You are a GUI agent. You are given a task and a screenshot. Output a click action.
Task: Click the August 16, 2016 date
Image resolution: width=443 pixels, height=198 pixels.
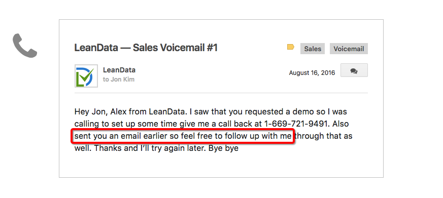pyautogui.click(x=312, y=73)
